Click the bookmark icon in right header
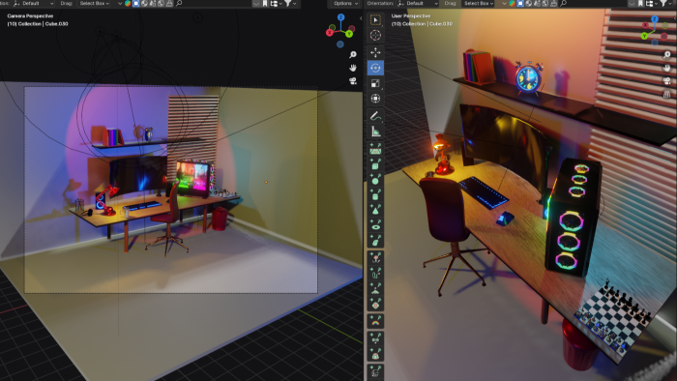Viewport: 677px width, 381px height. pos(640,4)
